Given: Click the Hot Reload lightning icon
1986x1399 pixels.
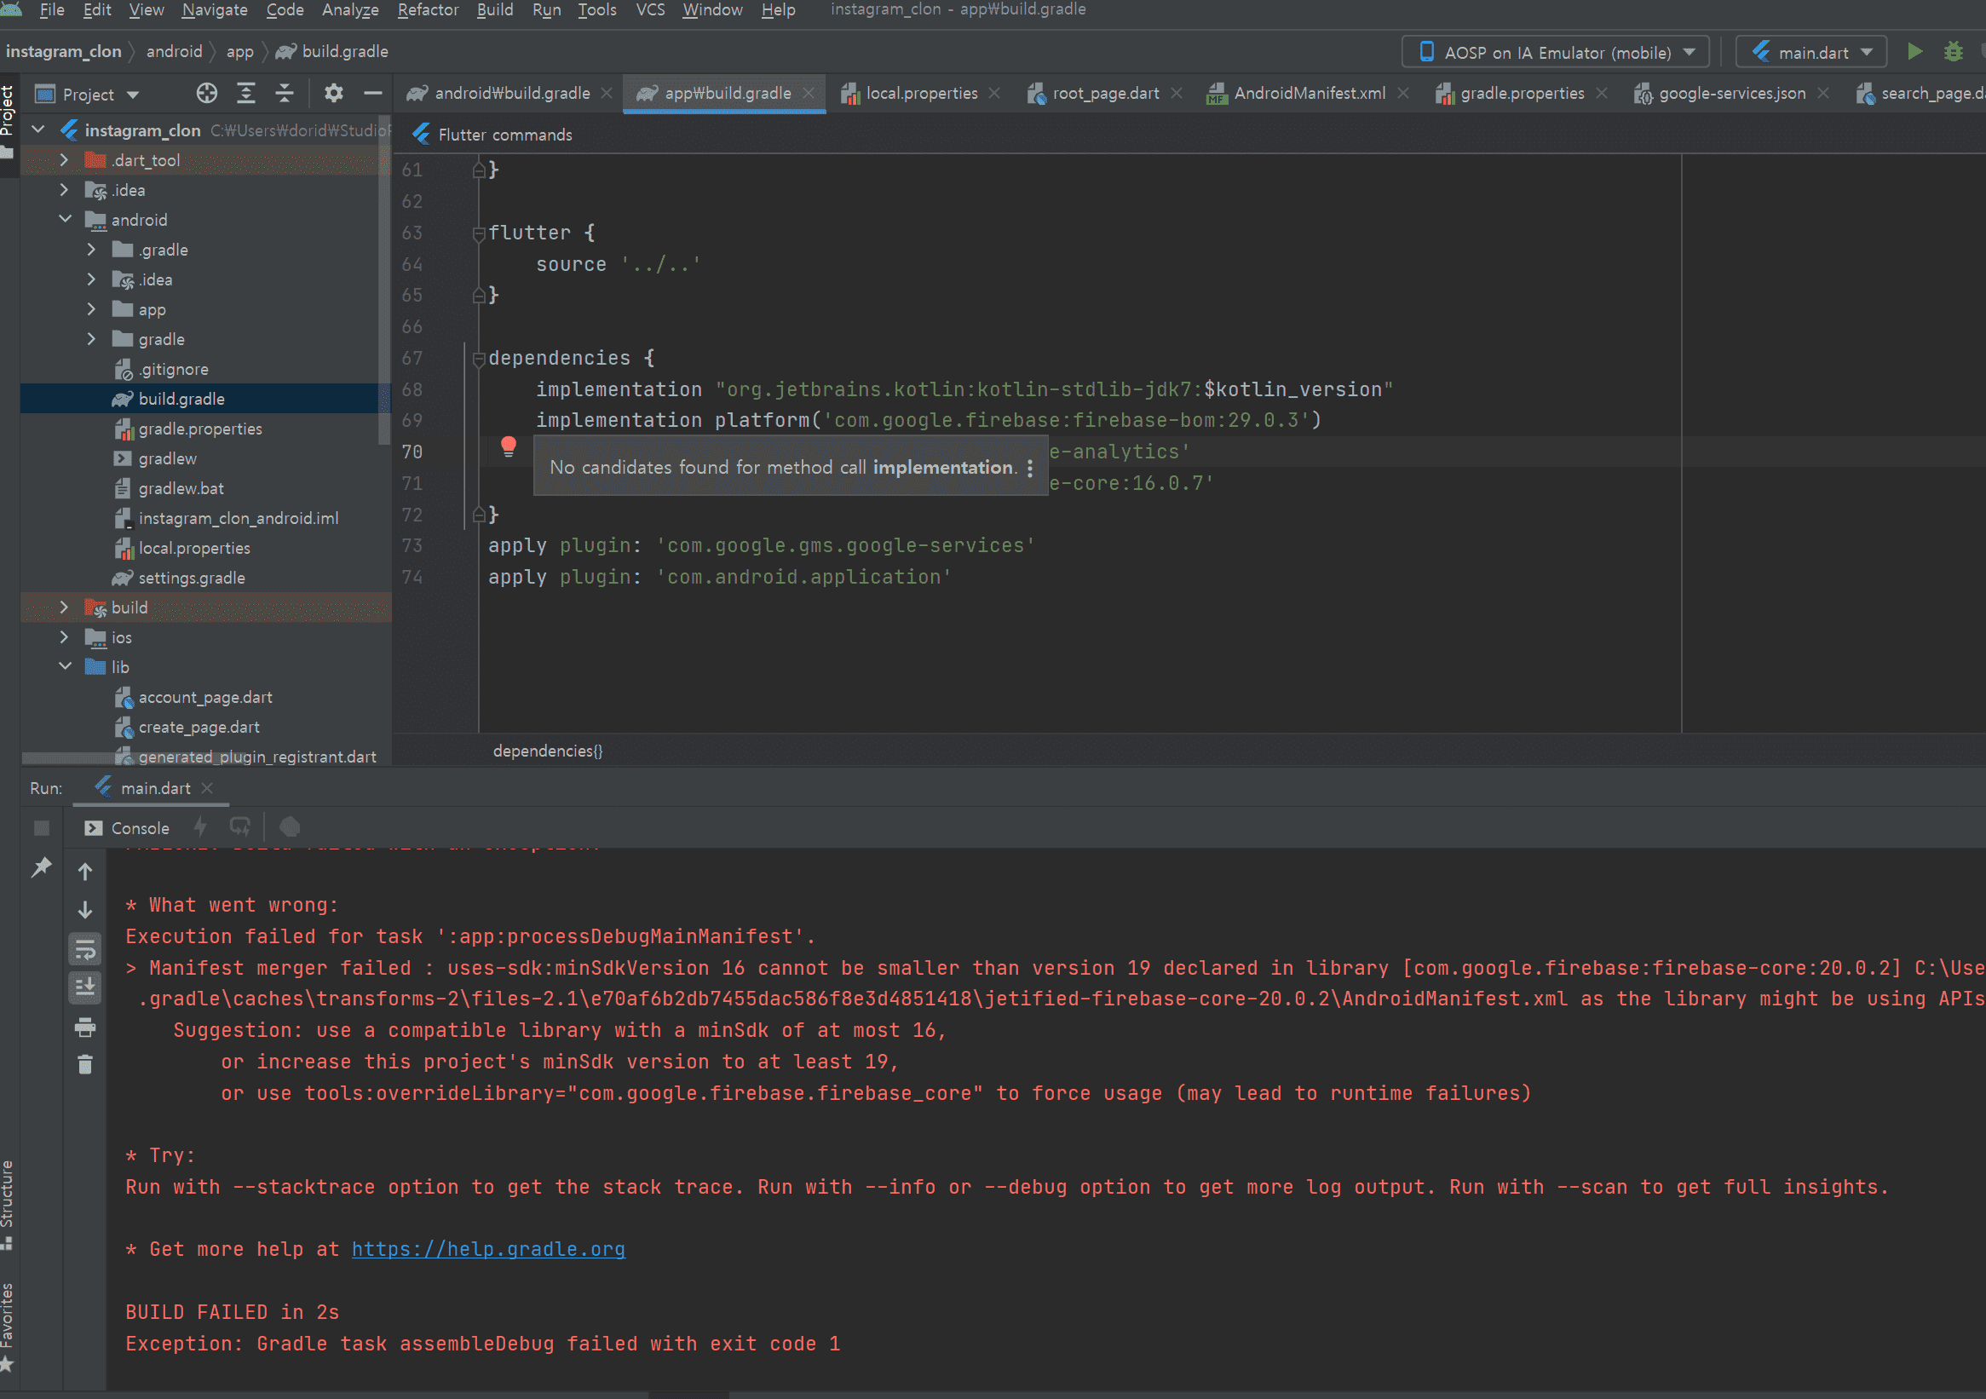Looking at the screenshot, I should pyautogui.click(x=201, y=827).
